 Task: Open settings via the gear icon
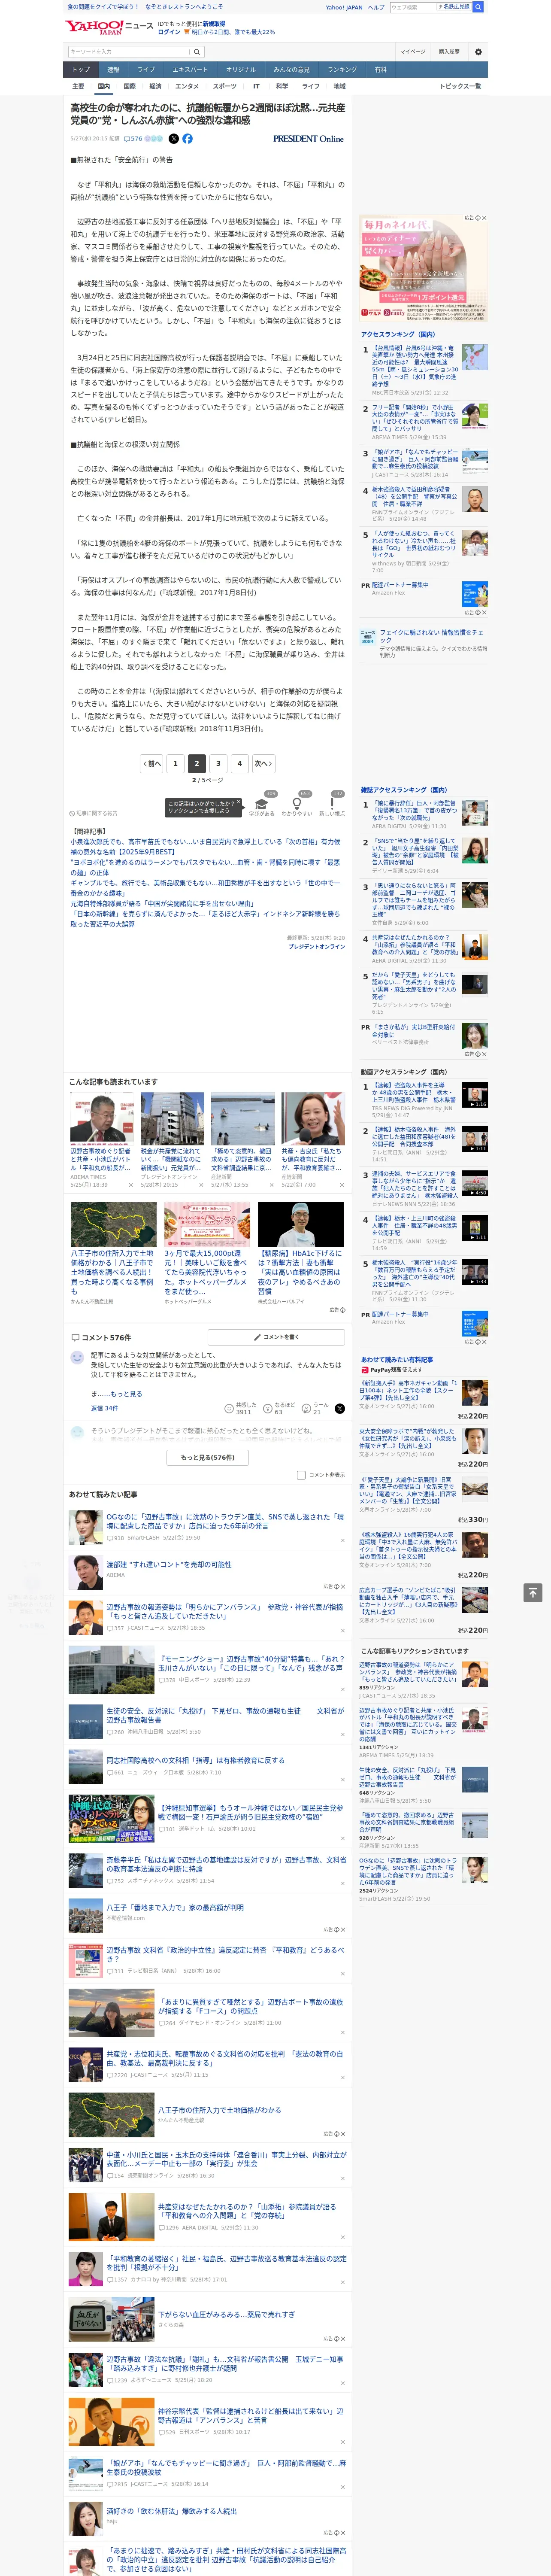[478, 51]
